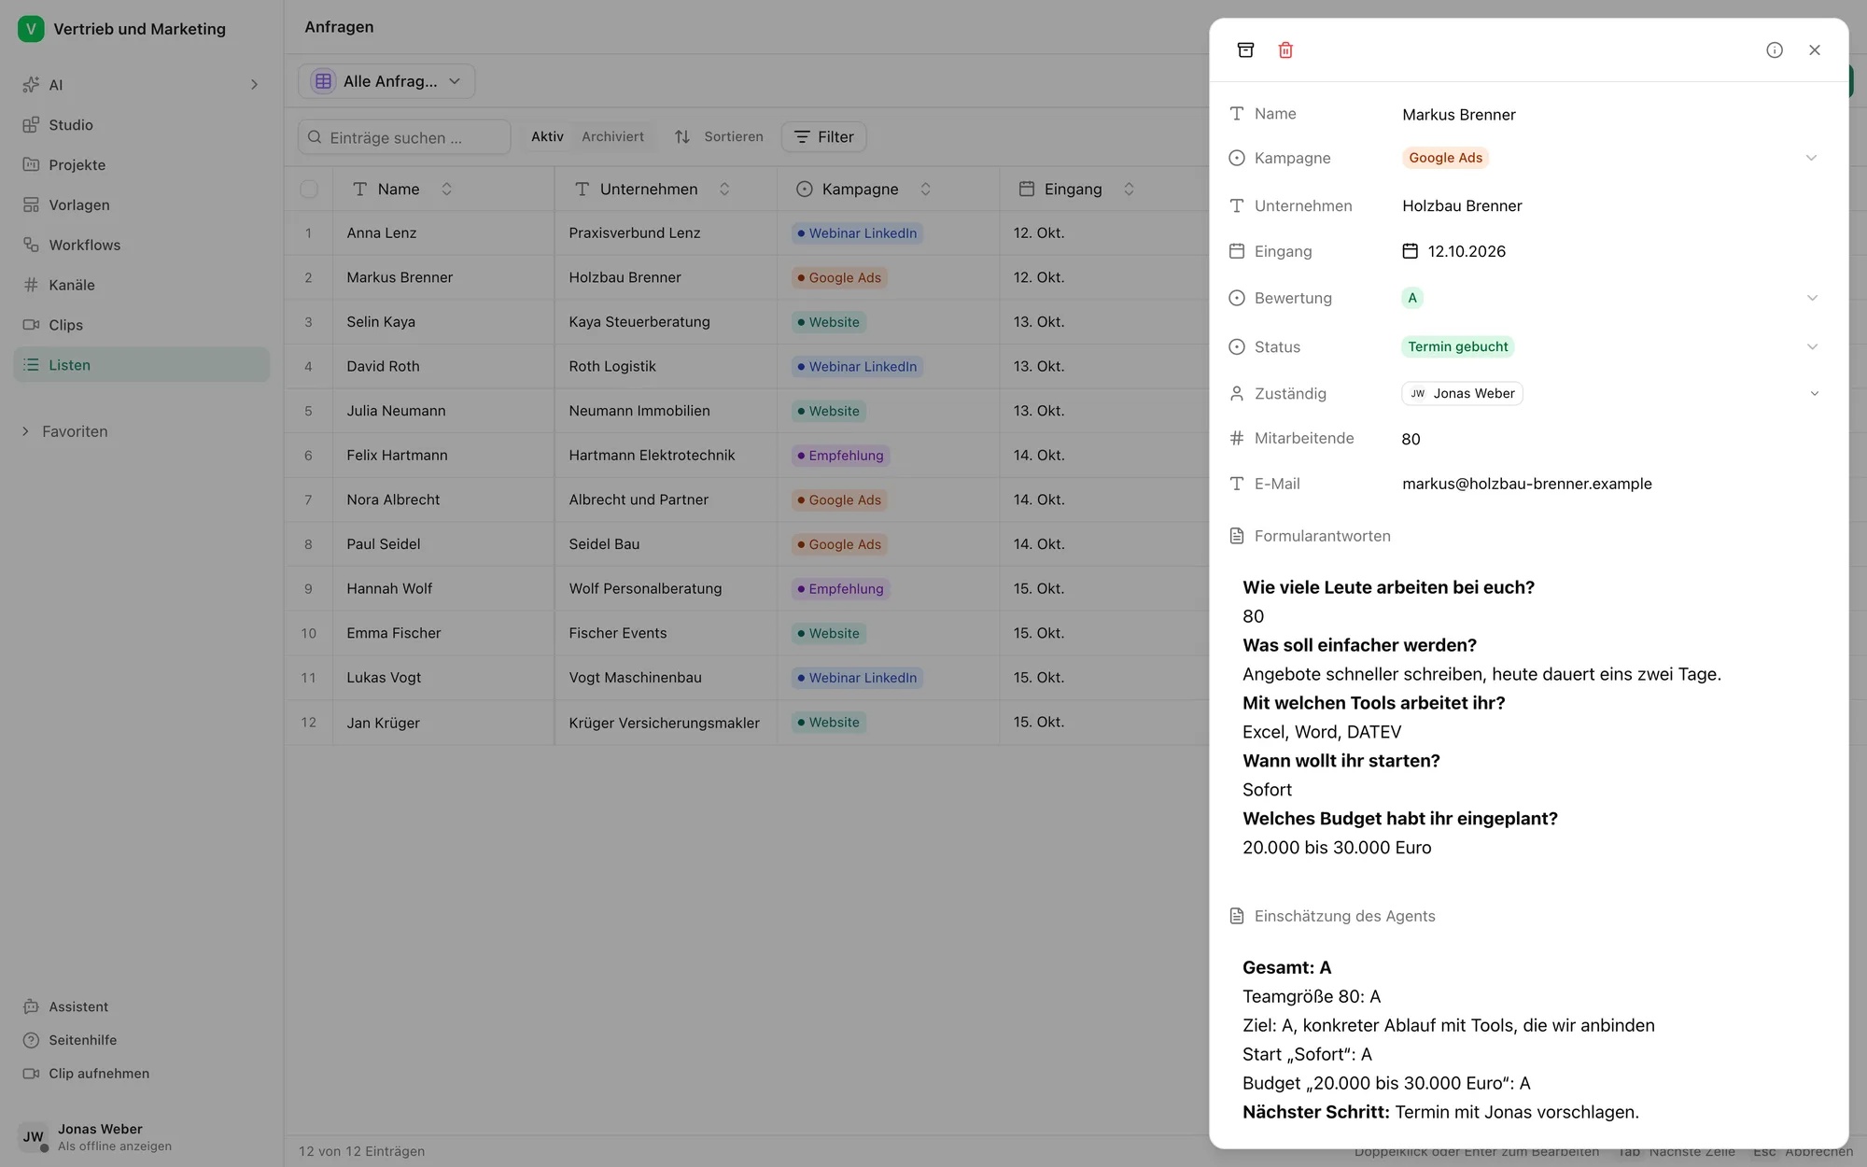The image size is (1867, 1167).
Task: Open Vorlagen in the sidebar
Action: (141, 205)
